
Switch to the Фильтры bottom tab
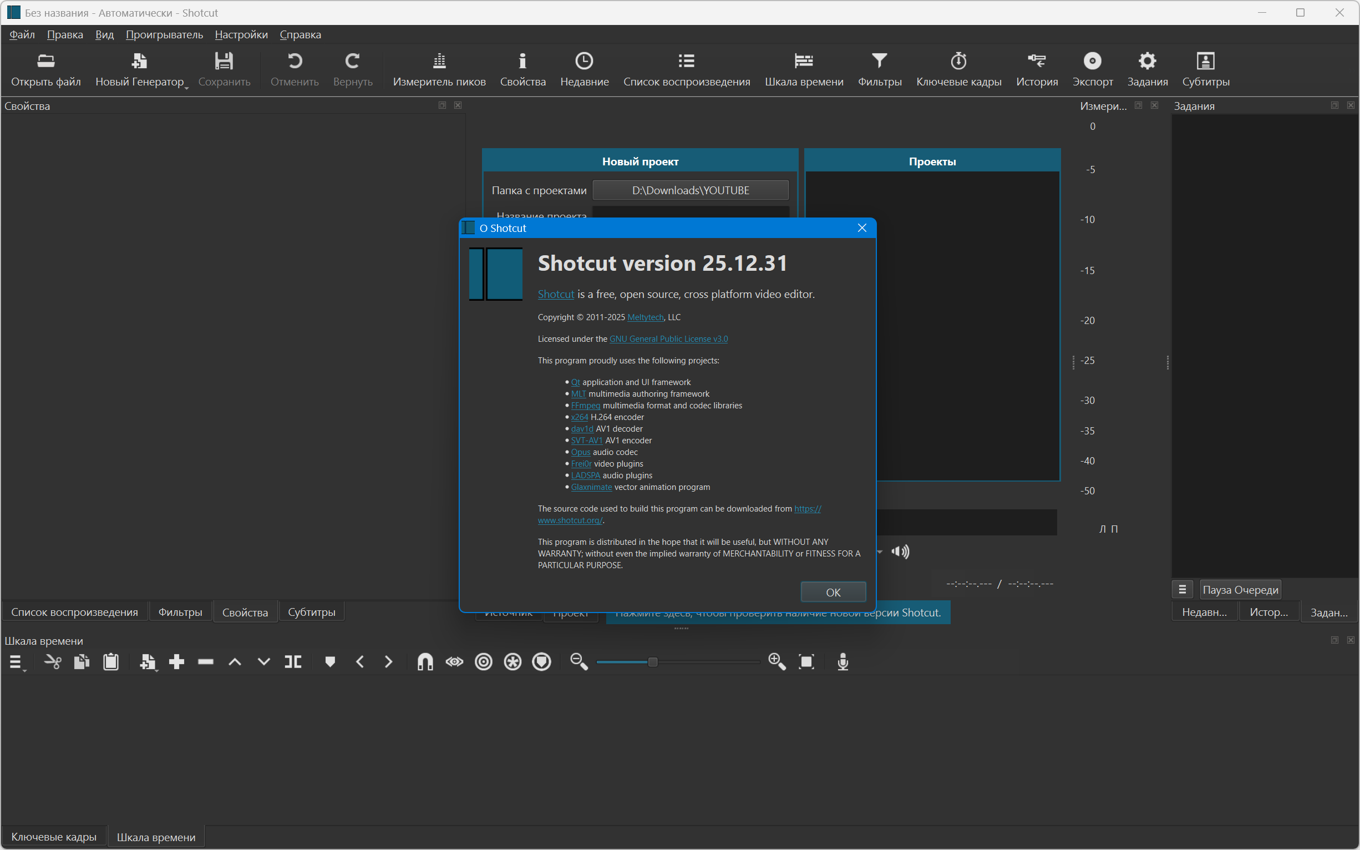(180, 612)
